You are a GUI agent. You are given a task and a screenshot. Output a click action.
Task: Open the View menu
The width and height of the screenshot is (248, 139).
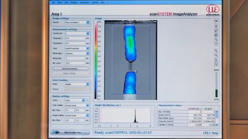click(66, 3)
